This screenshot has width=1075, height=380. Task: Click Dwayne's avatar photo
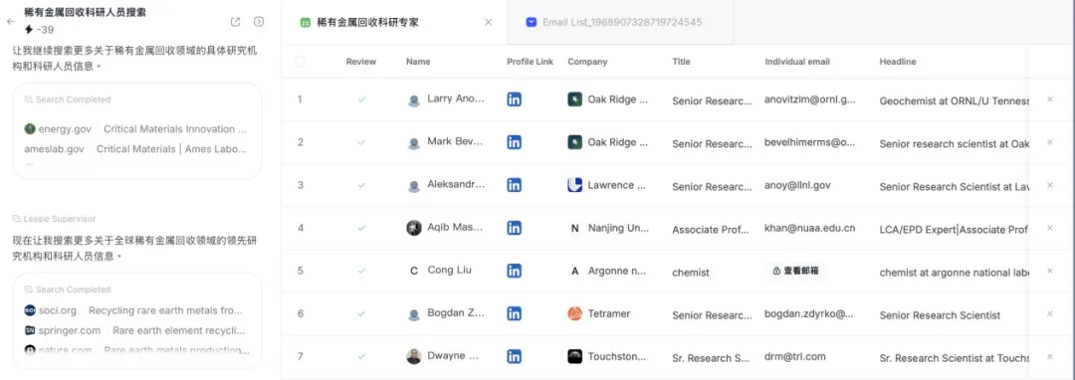tap(414, 356)
